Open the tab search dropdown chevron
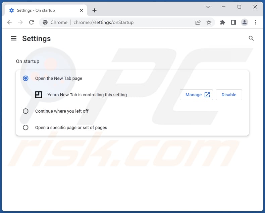265x213 pixels. click(208, 7)
